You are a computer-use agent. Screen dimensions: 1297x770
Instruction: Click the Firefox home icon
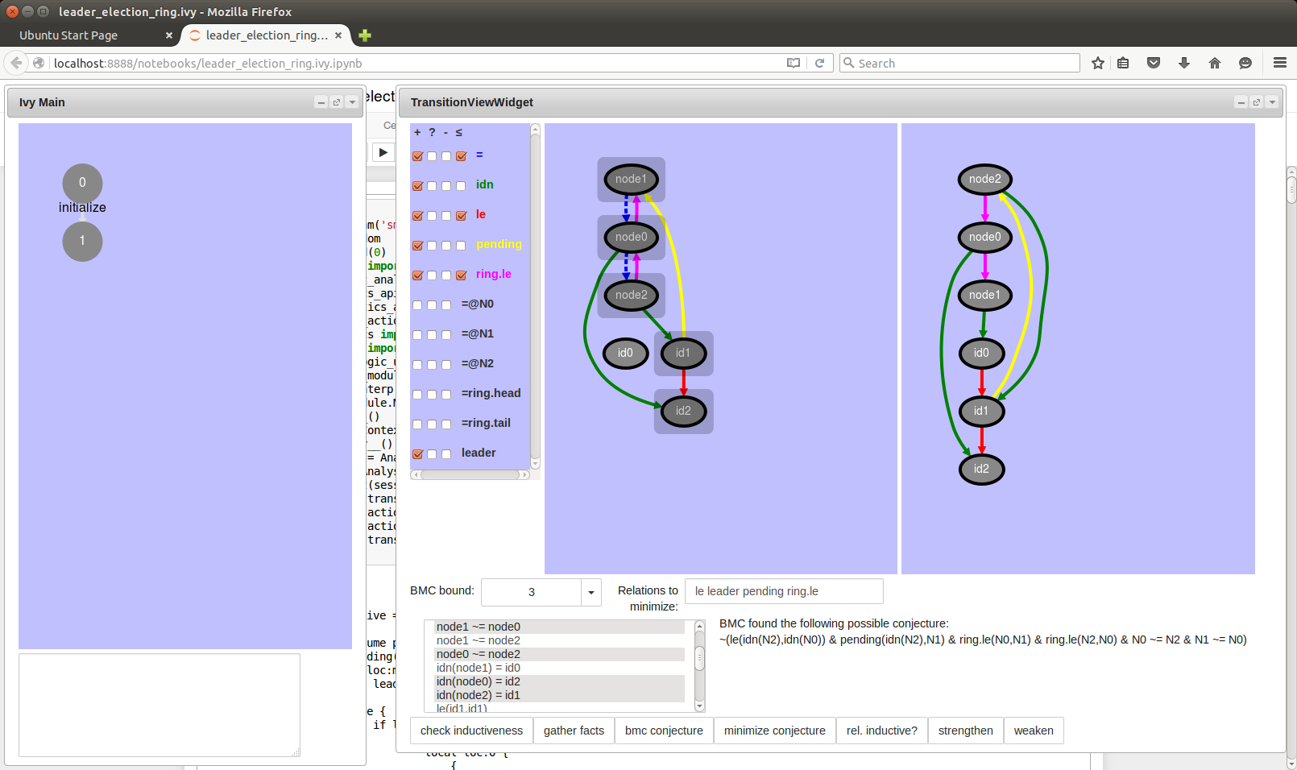[x=1215, y=63]
